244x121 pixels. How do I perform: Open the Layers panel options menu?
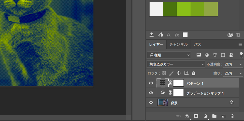pyautogui.click(x=240, y=44)
